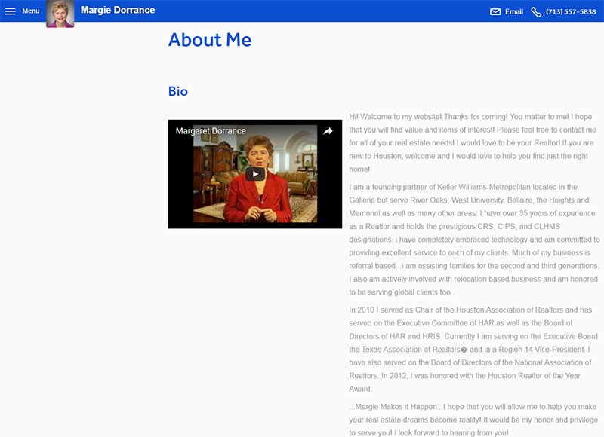Open the Margie Dorrance site title link
The image size is (604, 437).
pyautogui.click(x=118, y=10)
